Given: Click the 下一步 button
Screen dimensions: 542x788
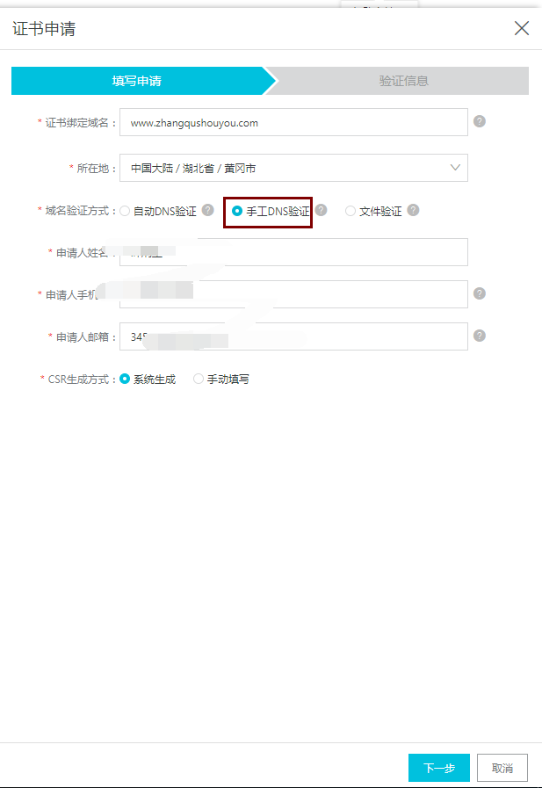Looking at the screenshot, I should [x=439, y=768].
